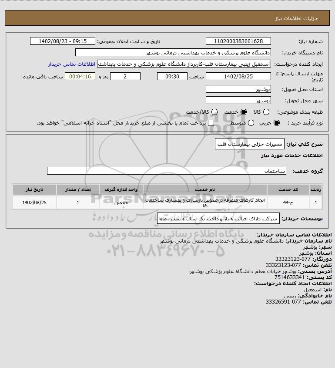
Task: Click the نام خدمت column header
Action: coord(205,189)
